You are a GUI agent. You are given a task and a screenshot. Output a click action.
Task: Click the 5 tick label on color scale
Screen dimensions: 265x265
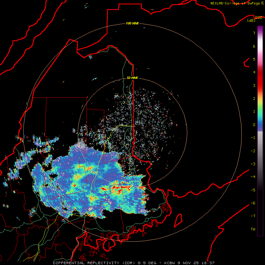point(254,59)
